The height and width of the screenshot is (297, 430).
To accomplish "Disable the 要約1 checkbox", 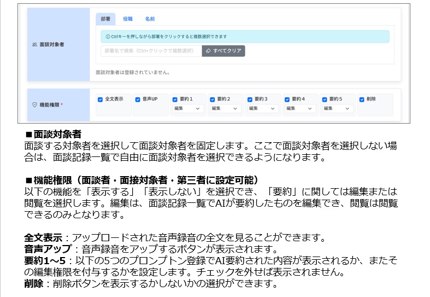I will coord(175,100).
